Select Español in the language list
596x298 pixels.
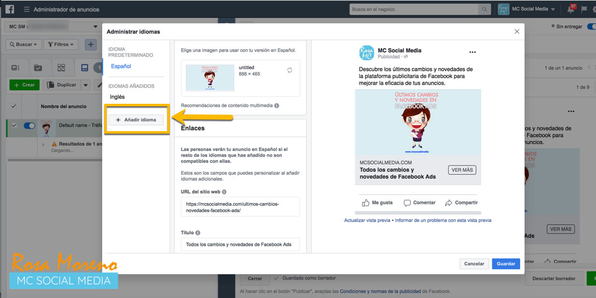pos(121,66)
